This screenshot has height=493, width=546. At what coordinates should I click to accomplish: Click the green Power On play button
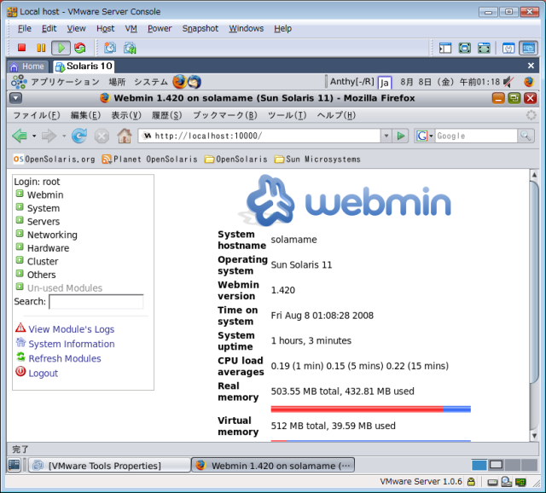[61, 48]
